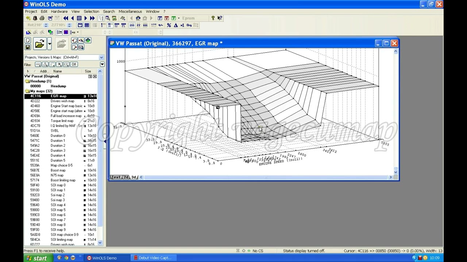Image resolution: width=467 pixels, height=262 pixels.
Task: Jump to last map with double-right arrow
Action: pyautogui.click(x=92, y=18)
